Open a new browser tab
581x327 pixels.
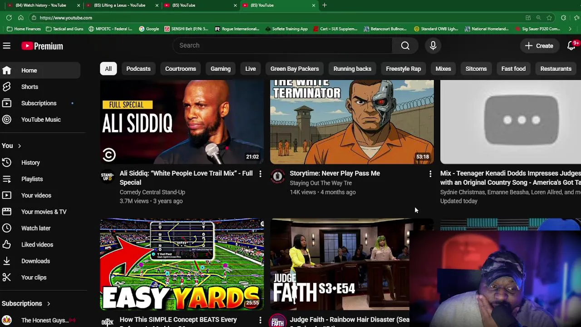tap(324, 5)
